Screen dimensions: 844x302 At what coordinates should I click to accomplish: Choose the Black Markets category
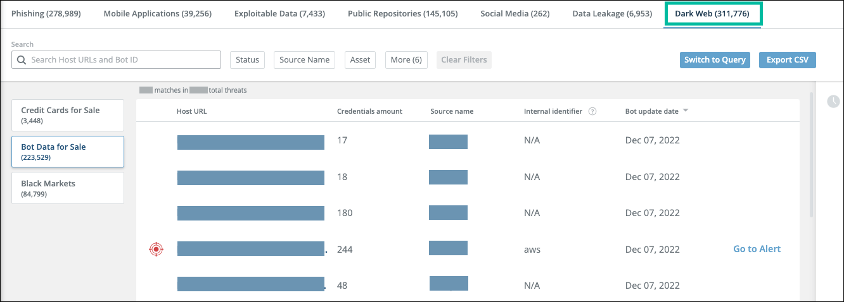click(67, 188)
